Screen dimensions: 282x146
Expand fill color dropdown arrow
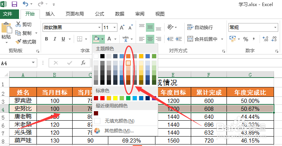point(102,39)
